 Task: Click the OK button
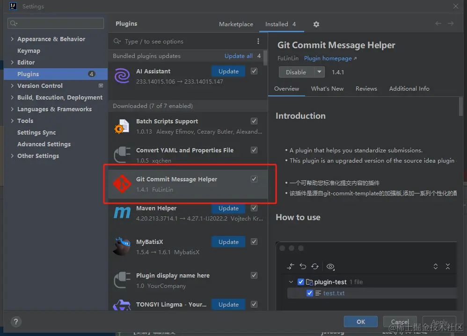point(361,322)
